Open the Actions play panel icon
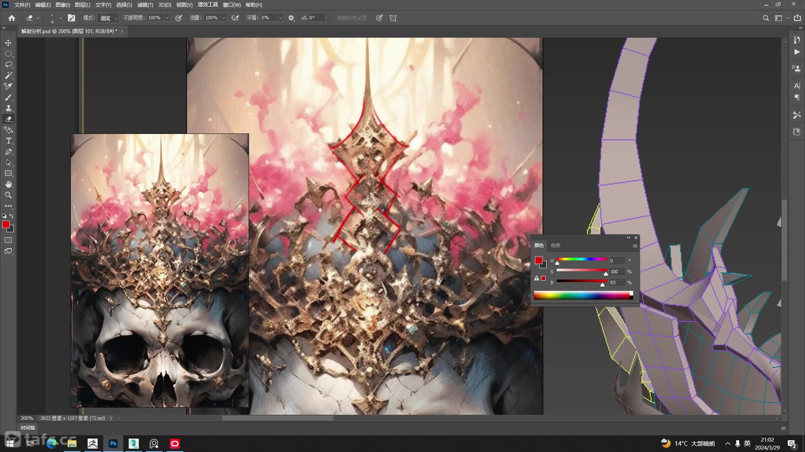This screenshot has width=805, height=452. point(797,52)
